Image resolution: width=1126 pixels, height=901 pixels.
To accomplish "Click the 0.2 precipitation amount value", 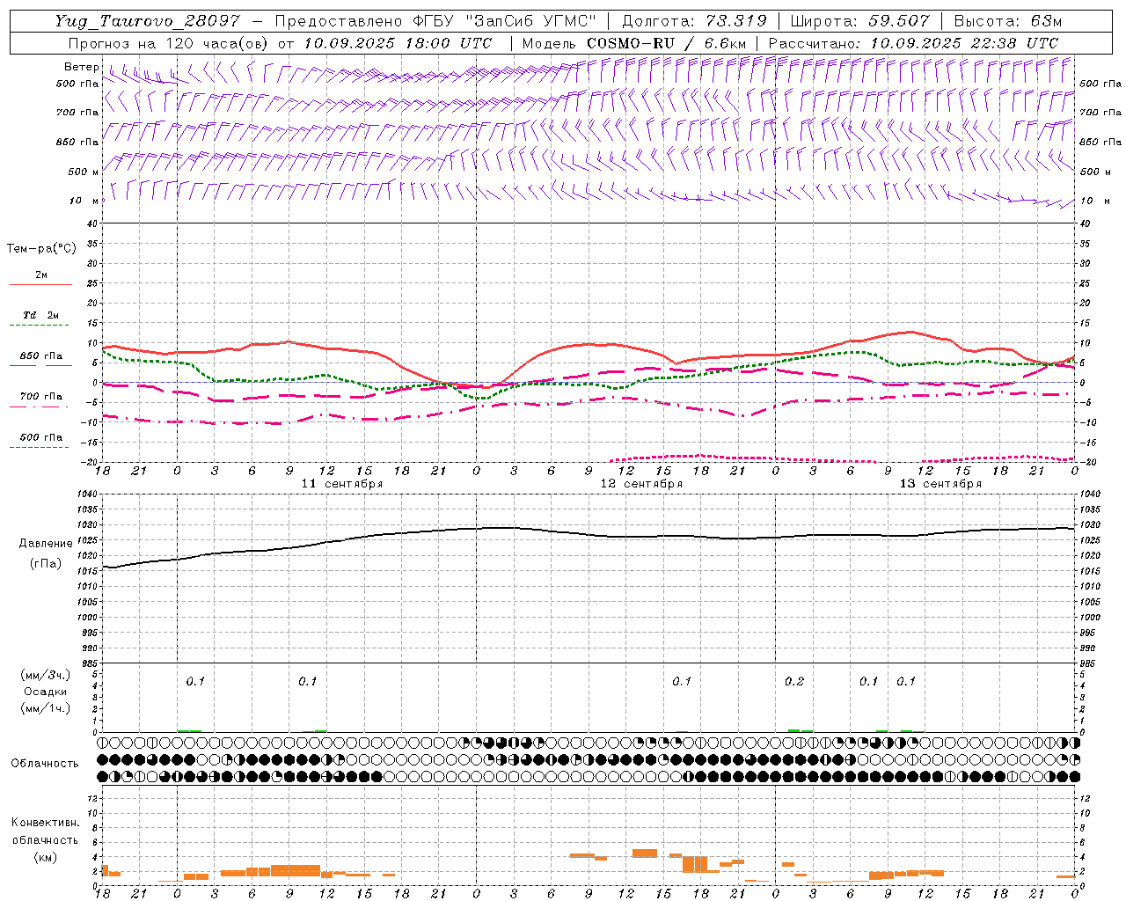I will [794, 681].
